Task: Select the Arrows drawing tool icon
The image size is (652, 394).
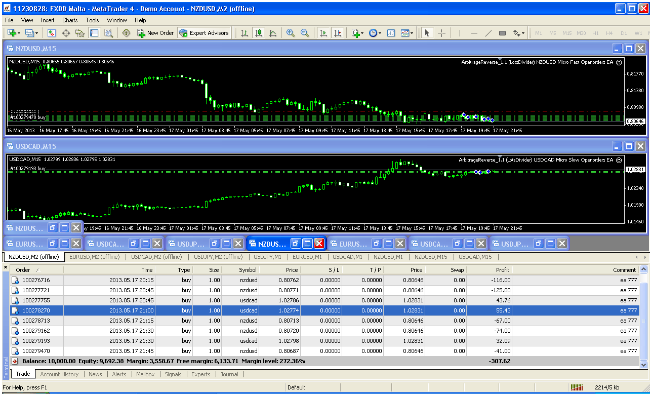Action: [517, 33]
